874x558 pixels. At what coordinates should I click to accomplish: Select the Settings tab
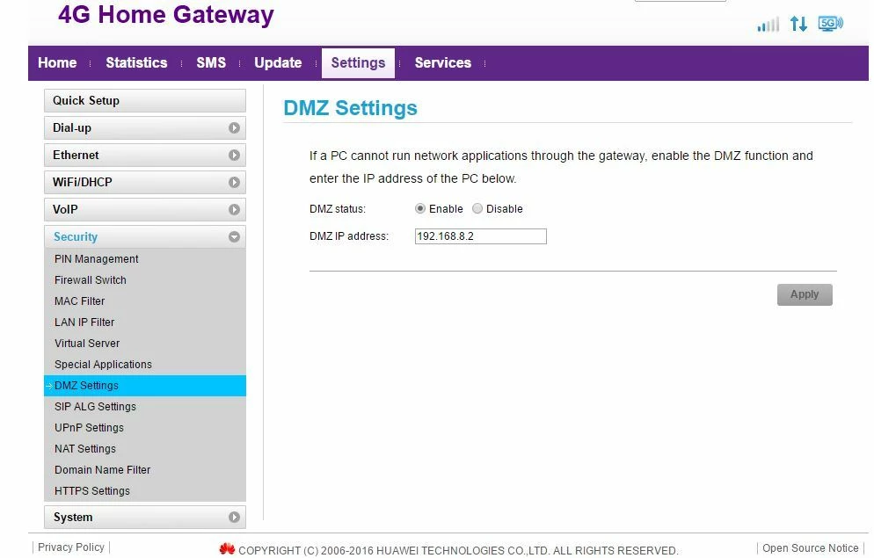358,63
